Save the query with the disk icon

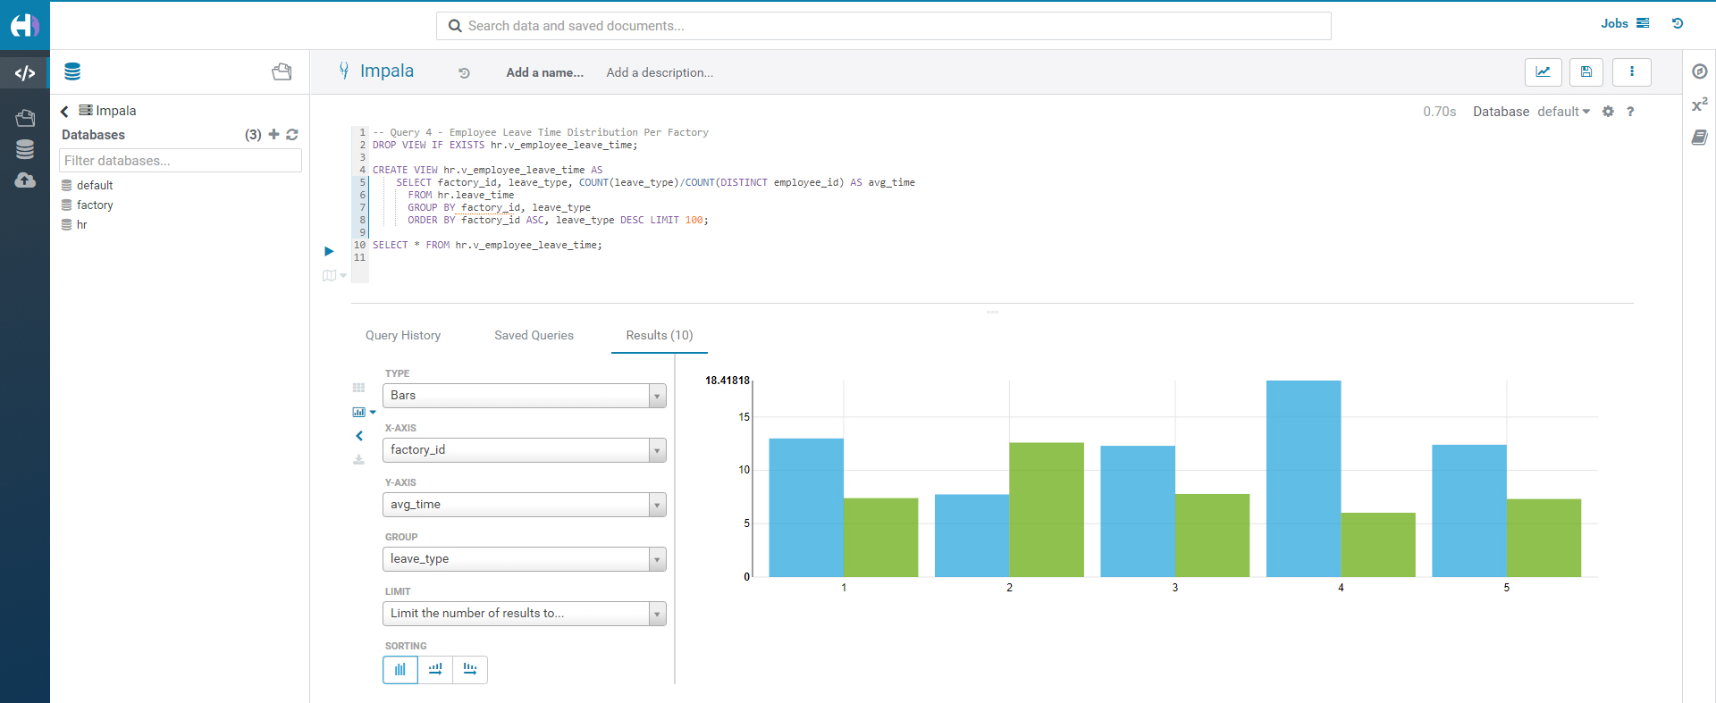(x=1586, y=71)
